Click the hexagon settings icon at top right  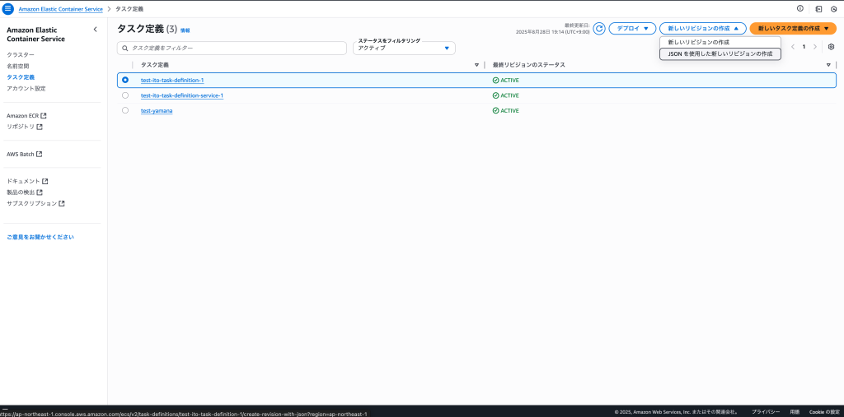tap(834, 8)
